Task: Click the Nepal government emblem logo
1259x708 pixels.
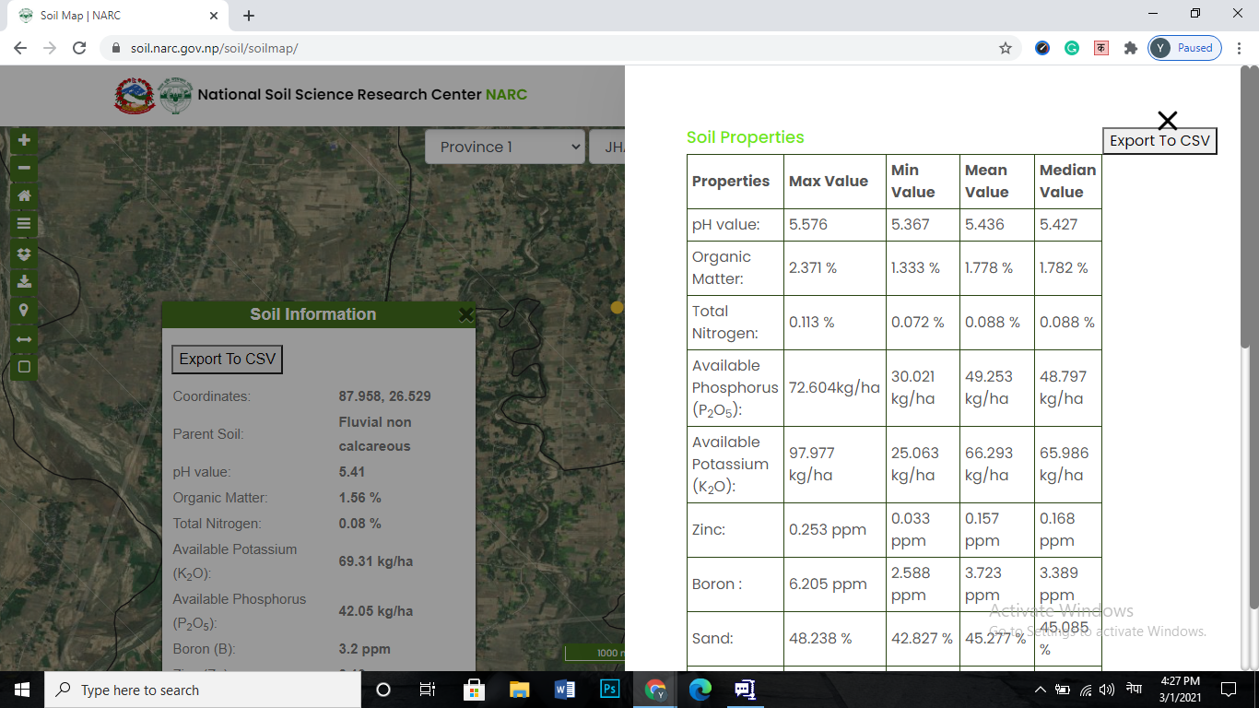Action: click(135, 95)
